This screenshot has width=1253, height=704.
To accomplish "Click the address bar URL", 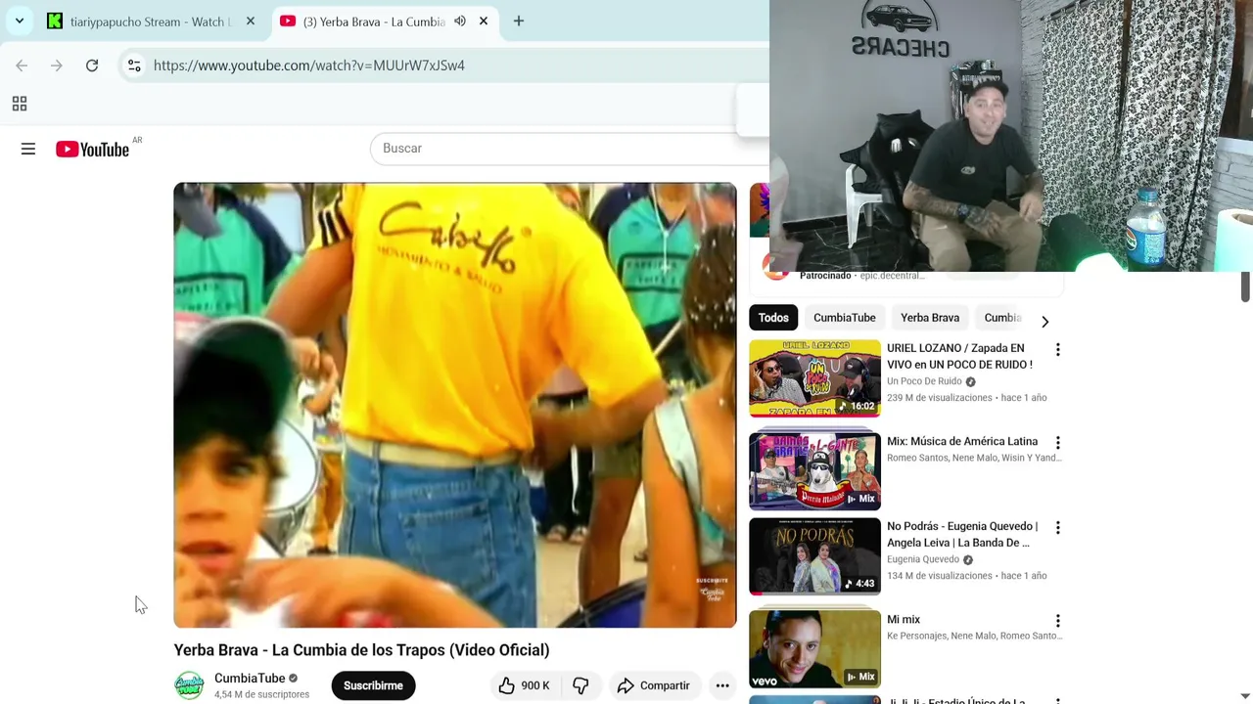I will pyautogui.click(x=309, y=66).
